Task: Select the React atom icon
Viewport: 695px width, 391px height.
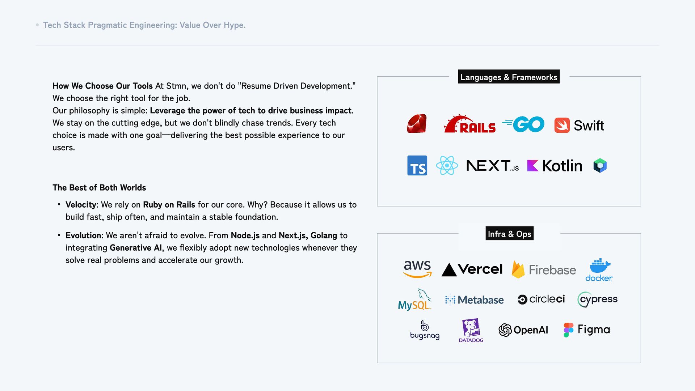Action: (447, 166)
